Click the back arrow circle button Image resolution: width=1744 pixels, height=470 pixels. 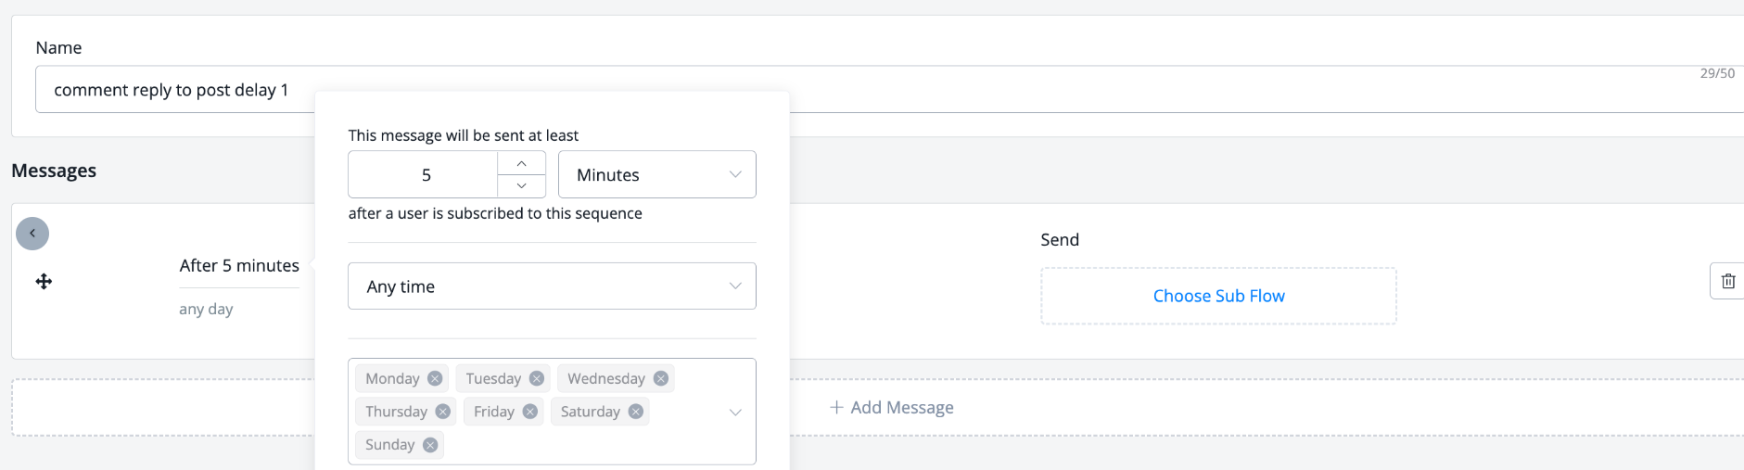32,234
